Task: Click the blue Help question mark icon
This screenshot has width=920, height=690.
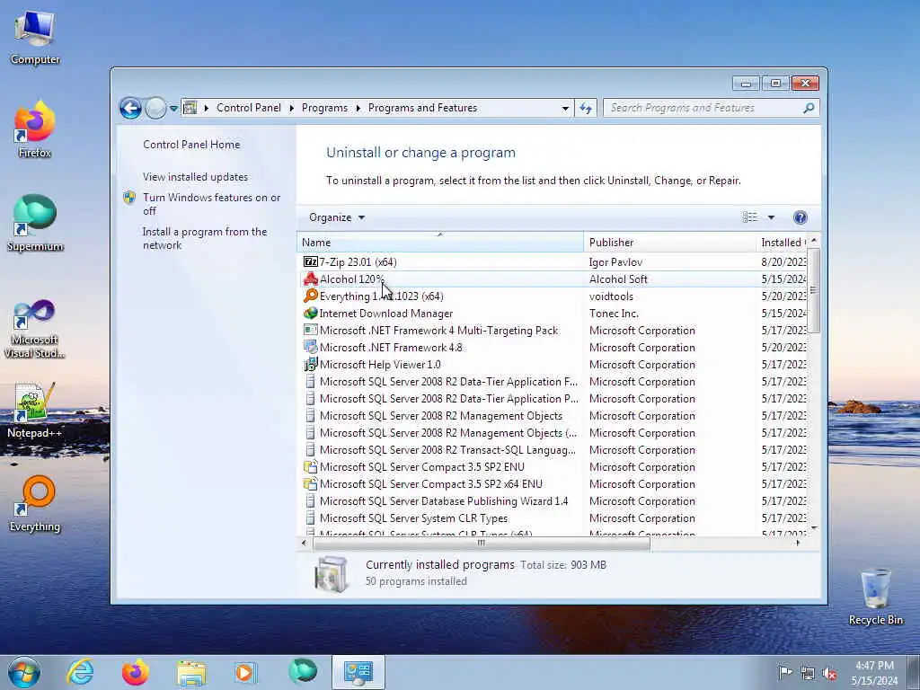Action: pyautogui.click(x=800, y=217)
